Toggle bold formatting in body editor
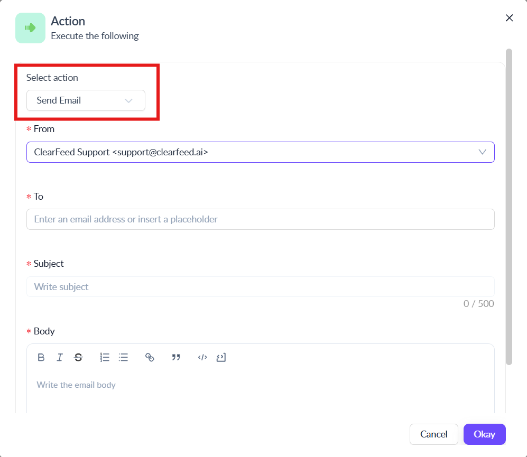 (x=41, y=357)
